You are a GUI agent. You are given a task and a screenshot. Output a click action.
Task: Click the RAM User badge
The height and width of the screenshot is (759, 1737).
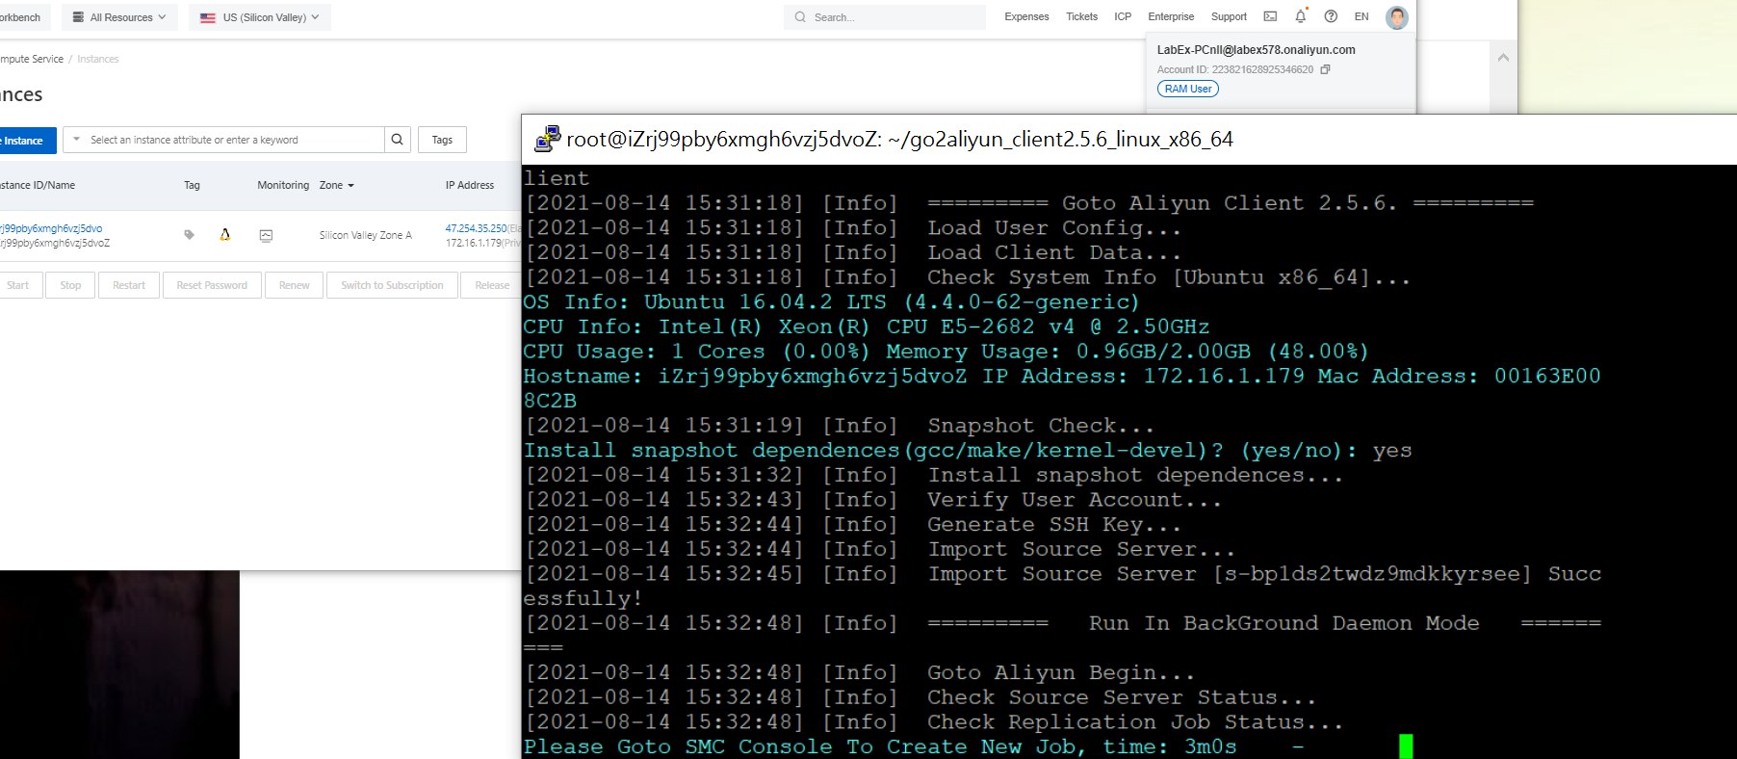(1187, 89)
